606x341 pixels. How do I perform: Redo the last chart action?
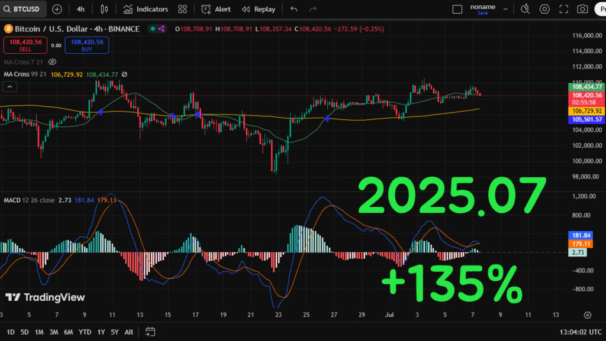[x=313, y=9]
